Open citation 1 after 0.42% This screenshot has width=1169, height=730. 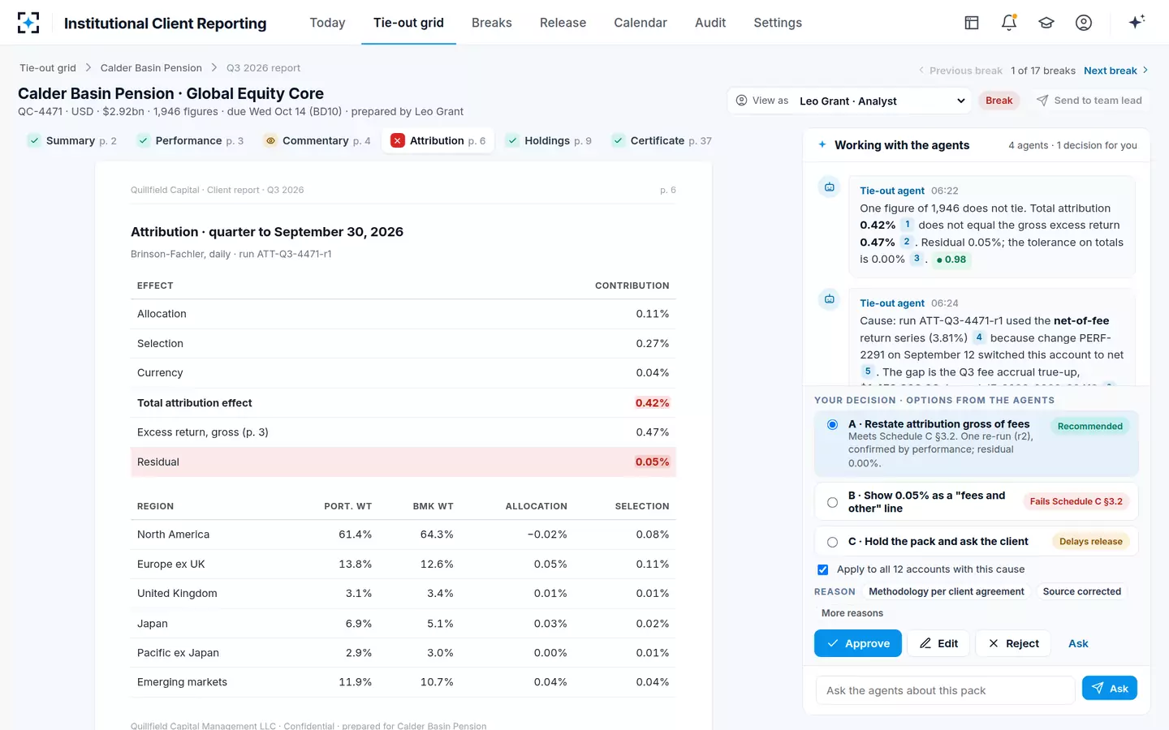pyautogui.click(x=907, y=225)
